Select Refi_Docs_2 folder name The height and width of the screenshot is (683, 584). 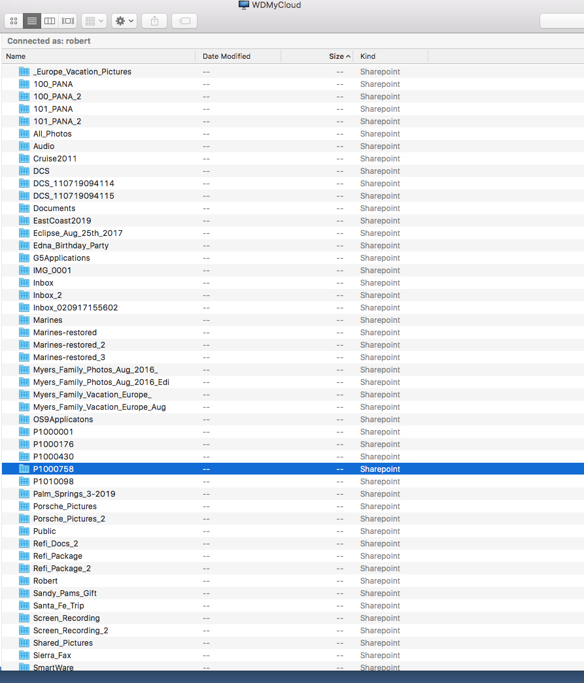[x=56, y=543]
